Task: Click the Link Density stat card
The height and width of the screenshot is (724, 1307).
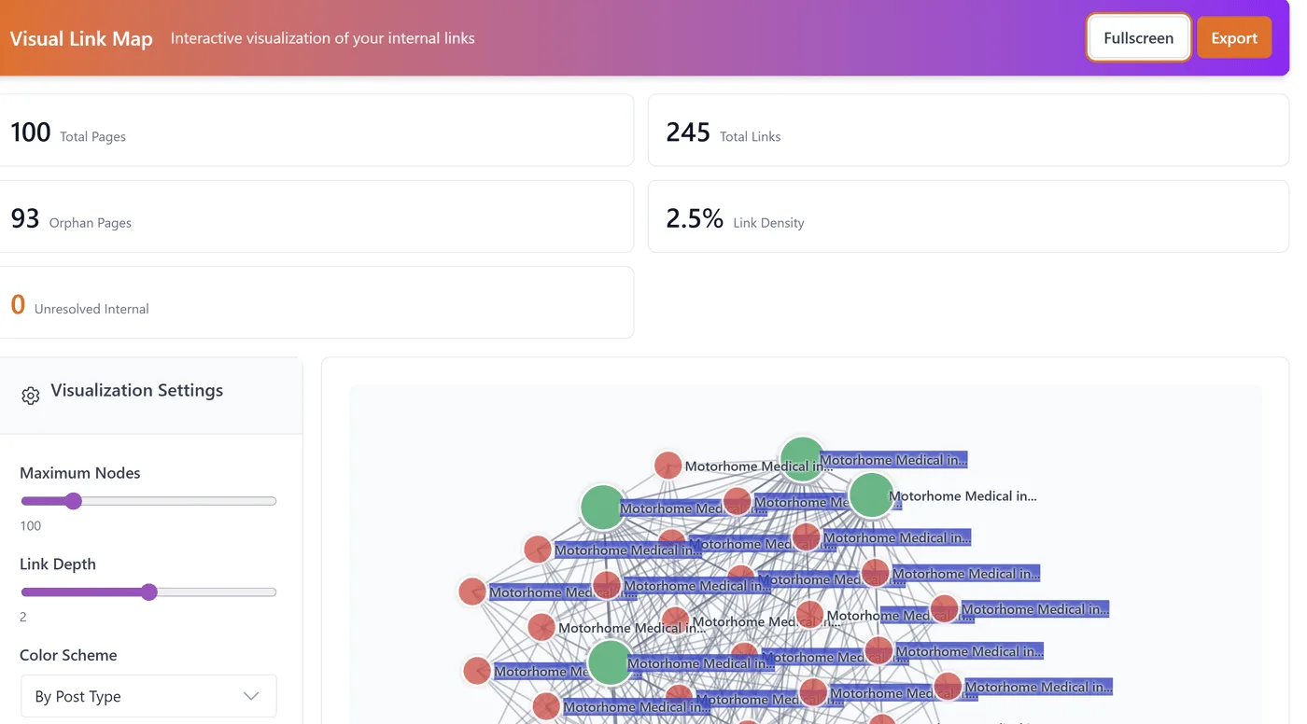Action: click(x=968, y=216)
